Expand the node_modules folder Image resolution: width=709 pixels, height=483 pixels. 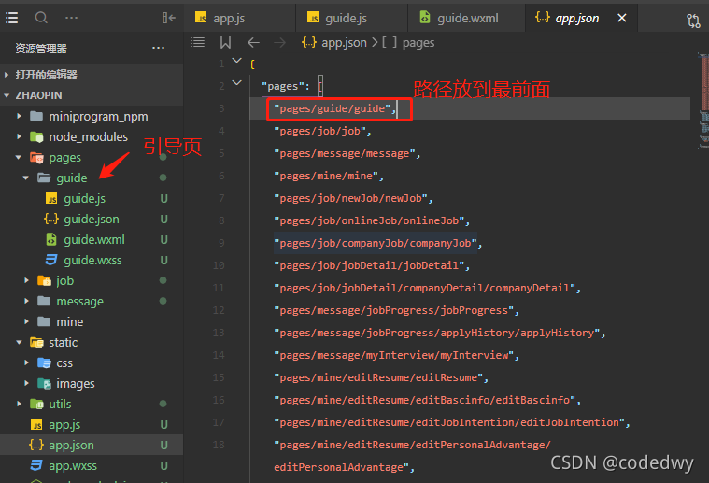tap(19, 136)
